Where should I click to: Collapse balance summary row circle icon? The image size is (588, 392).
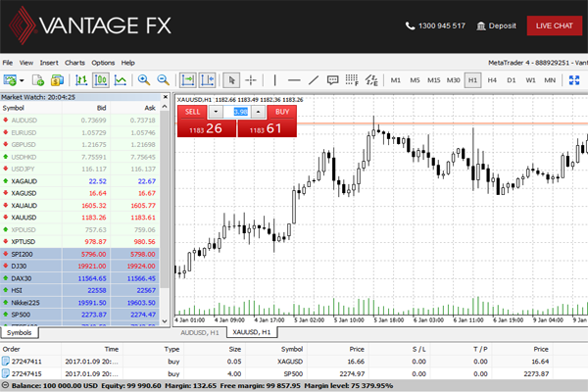coord(5,385)
